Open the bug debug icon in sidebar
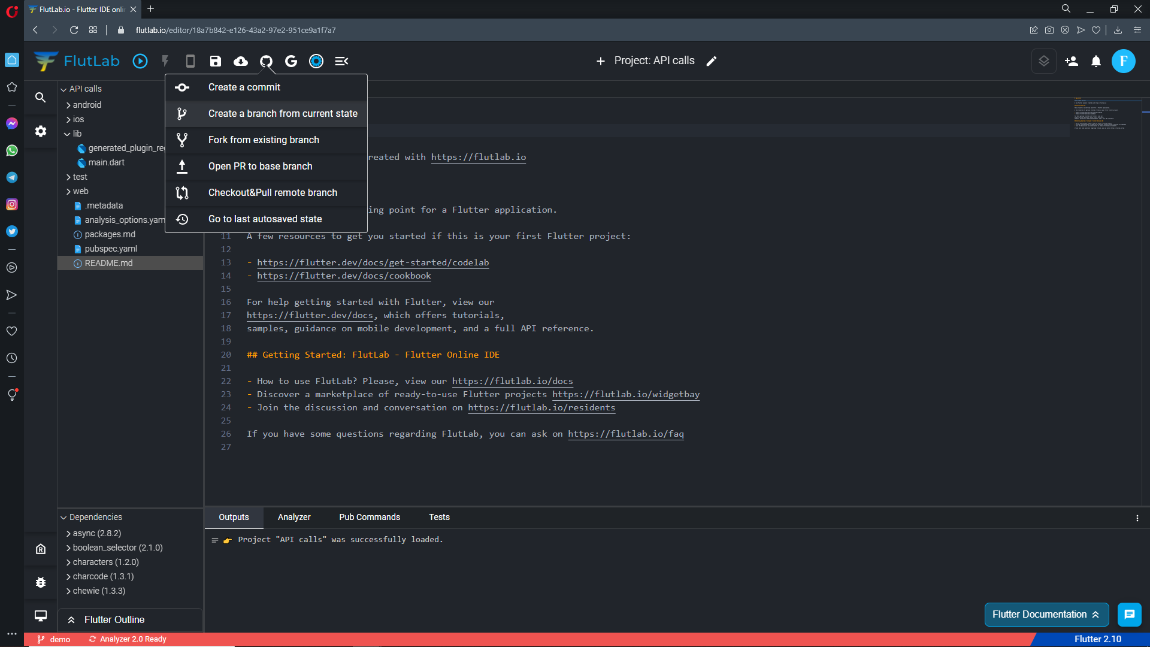1150x647 pixels. pos(41,582)
